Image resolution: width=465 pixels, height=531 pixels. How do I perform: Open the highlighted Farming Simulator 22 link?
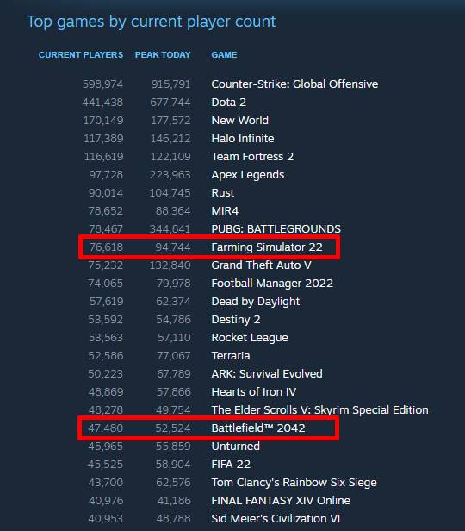pos(267,247)
